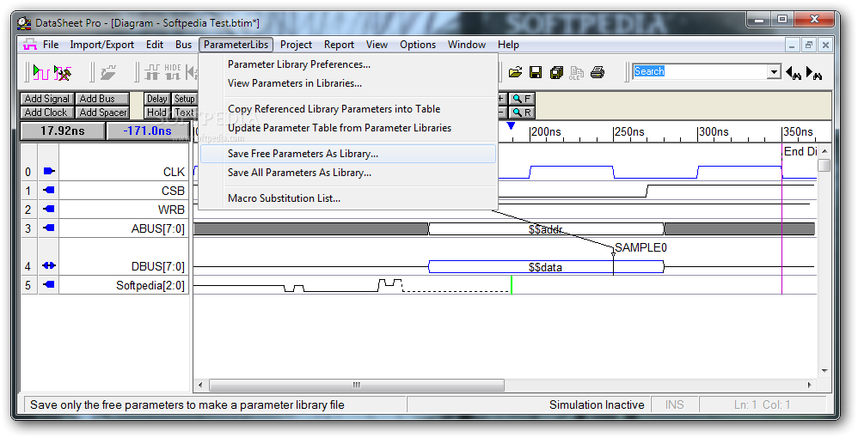Click the -171.0ns delta time button

[147, 131]
